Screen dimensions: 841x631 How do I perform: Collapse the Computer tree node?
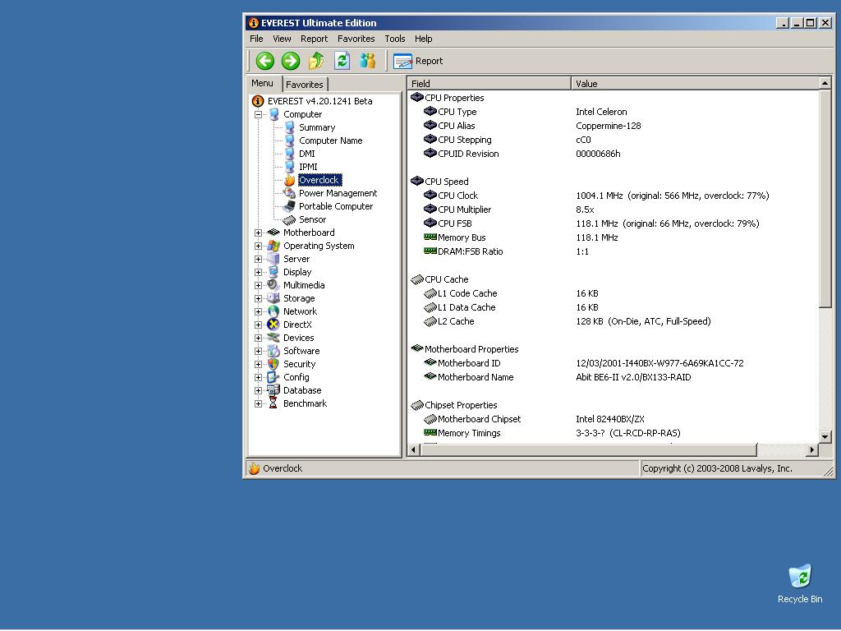point(259,114)
